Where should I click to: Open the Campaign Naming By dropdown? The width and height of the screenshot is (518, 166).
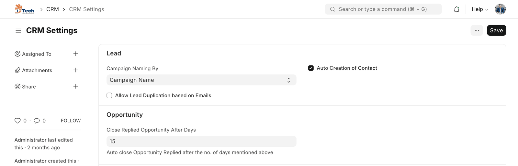pos(201,80)
